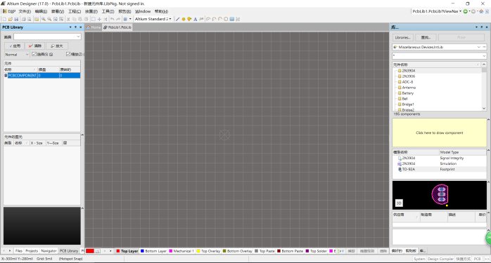Select the Place Line tool in toolbar
Image resolution: width=491 pixels, height=263 pixels.
point(177,19)
